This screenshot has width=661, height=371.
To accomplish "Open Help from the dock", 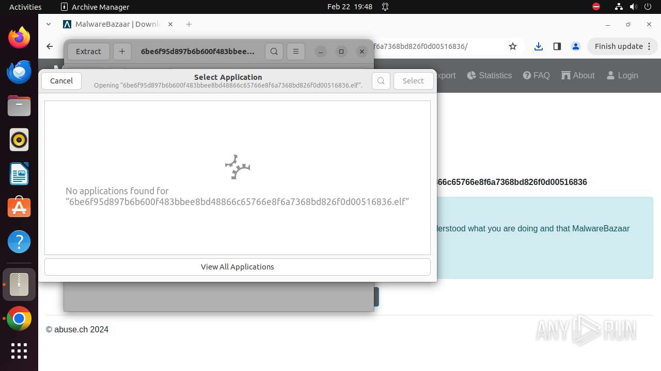I will (19, 242).
